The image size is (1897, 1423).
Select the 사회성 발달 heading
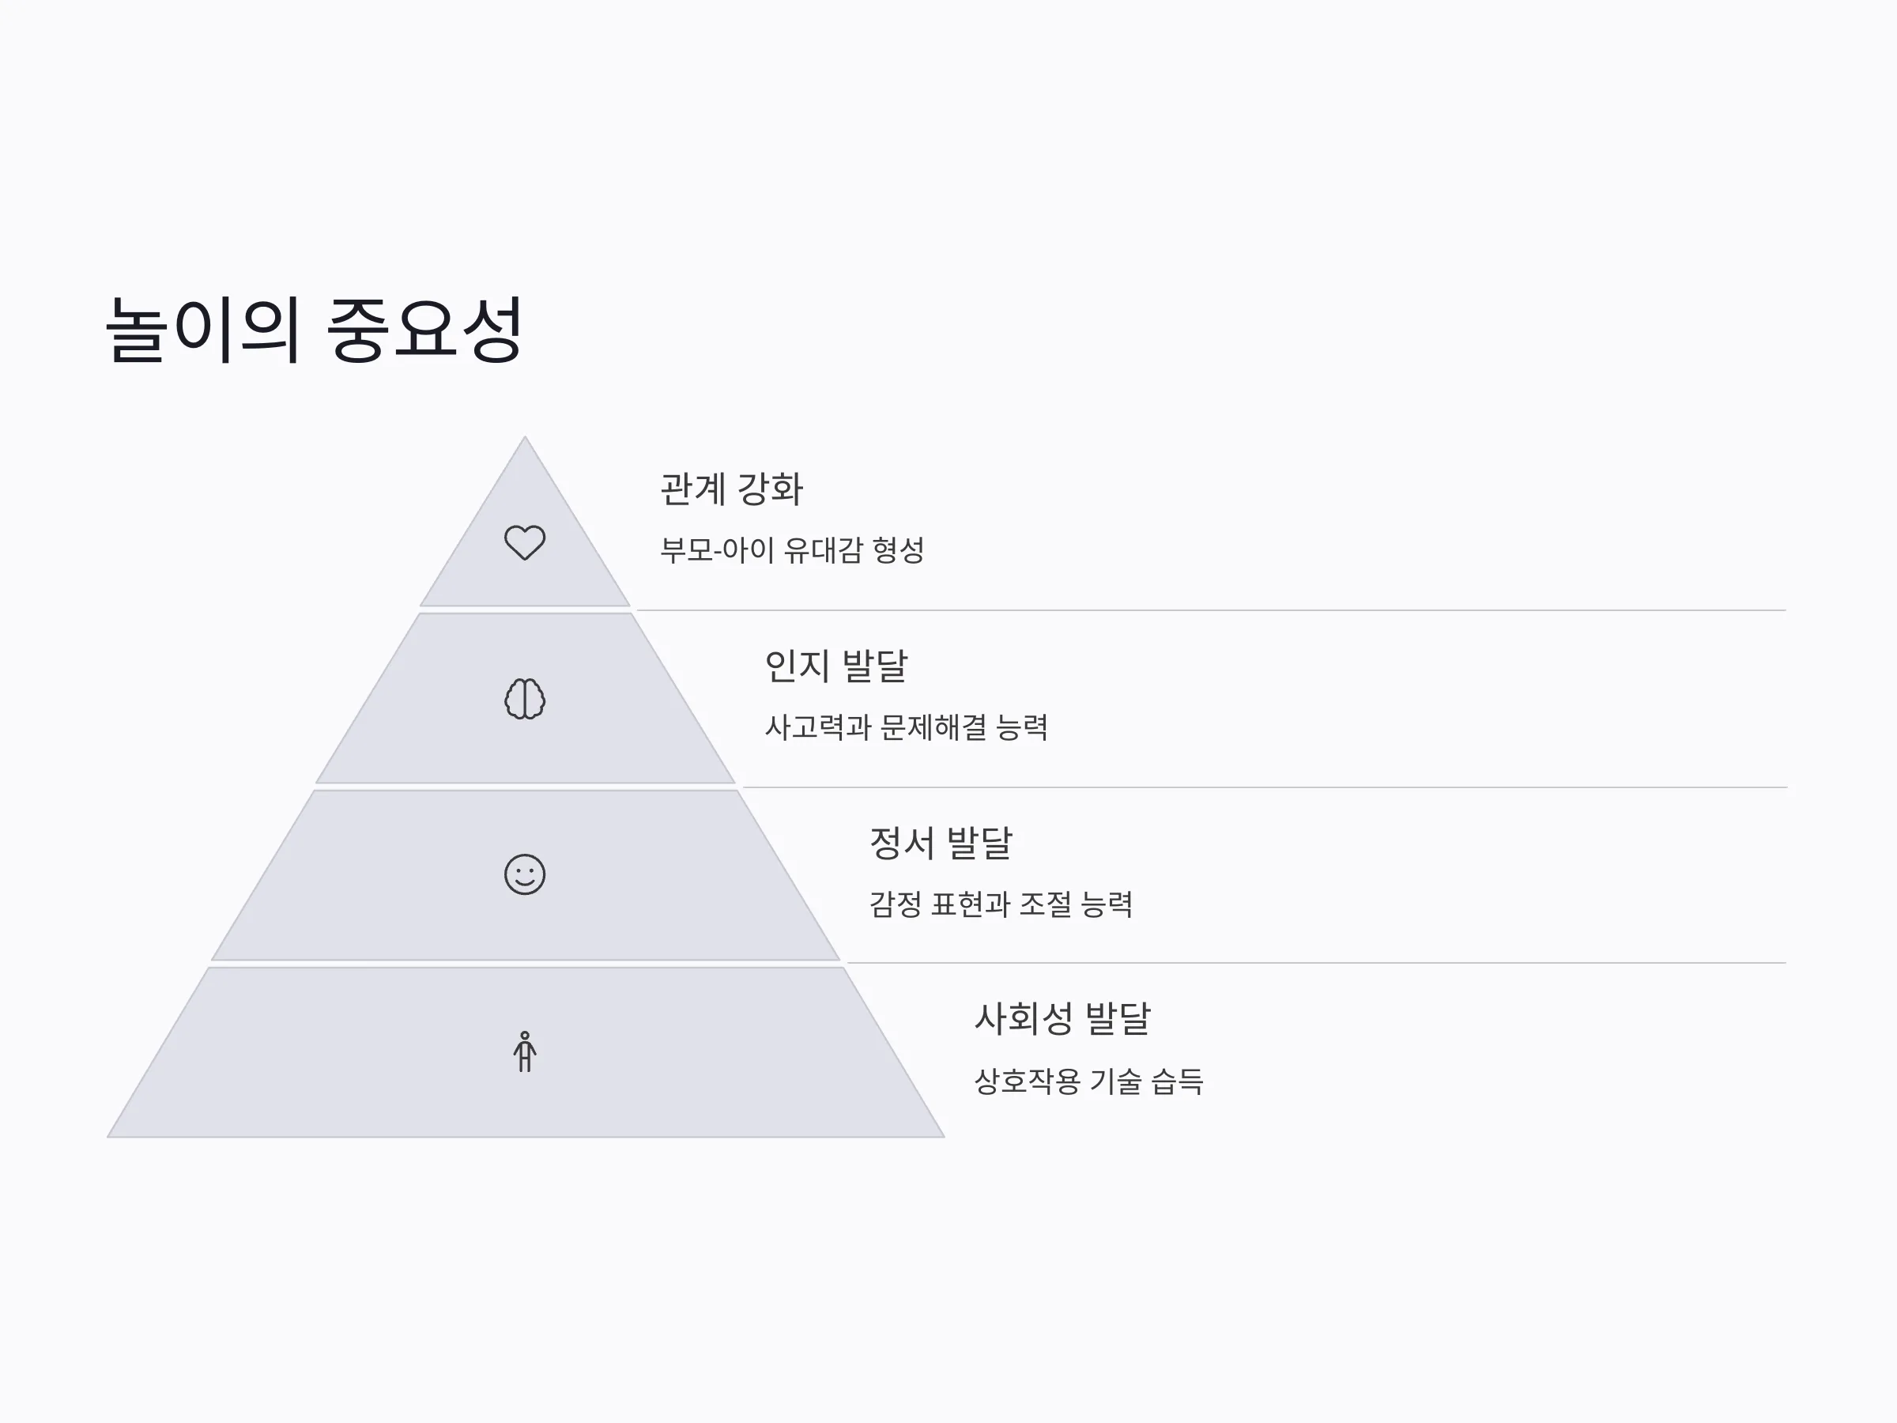[1062, 1018]
